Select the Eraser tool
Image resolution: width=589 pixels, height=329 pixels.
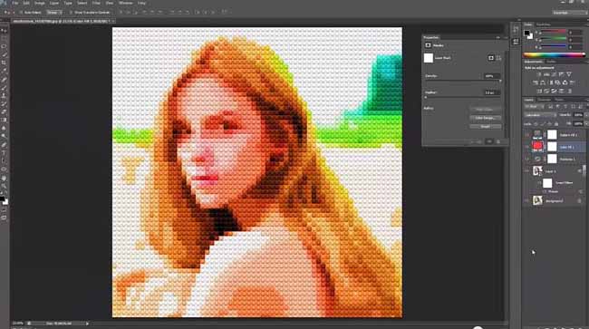(x=5, y=111)
